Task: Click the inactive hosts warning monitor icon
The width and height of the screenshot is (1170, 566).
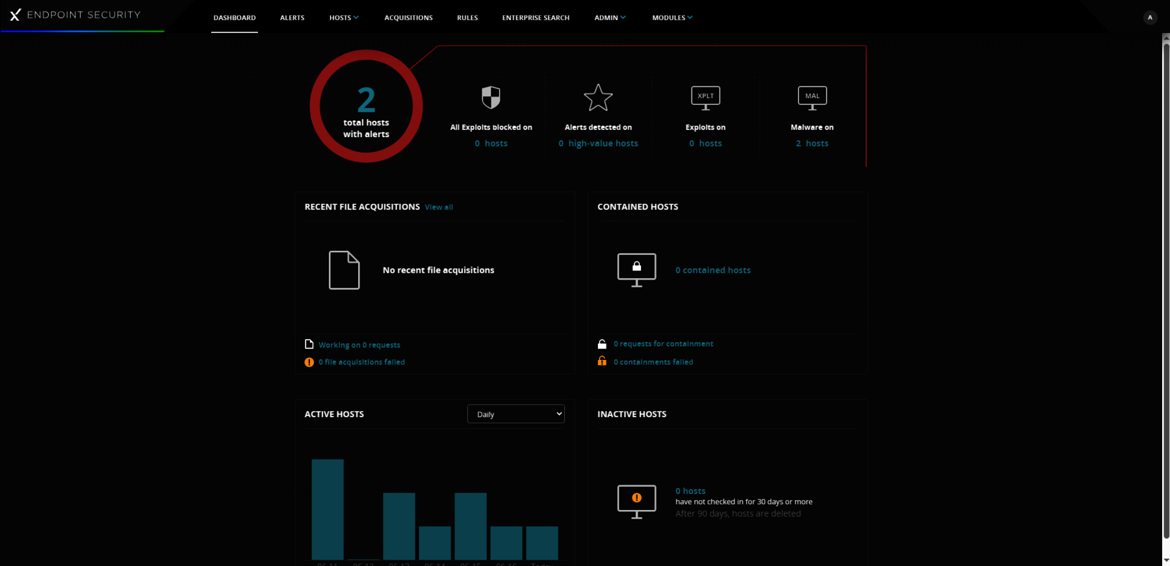Action: pyautogui.click(x=636, y=501)
